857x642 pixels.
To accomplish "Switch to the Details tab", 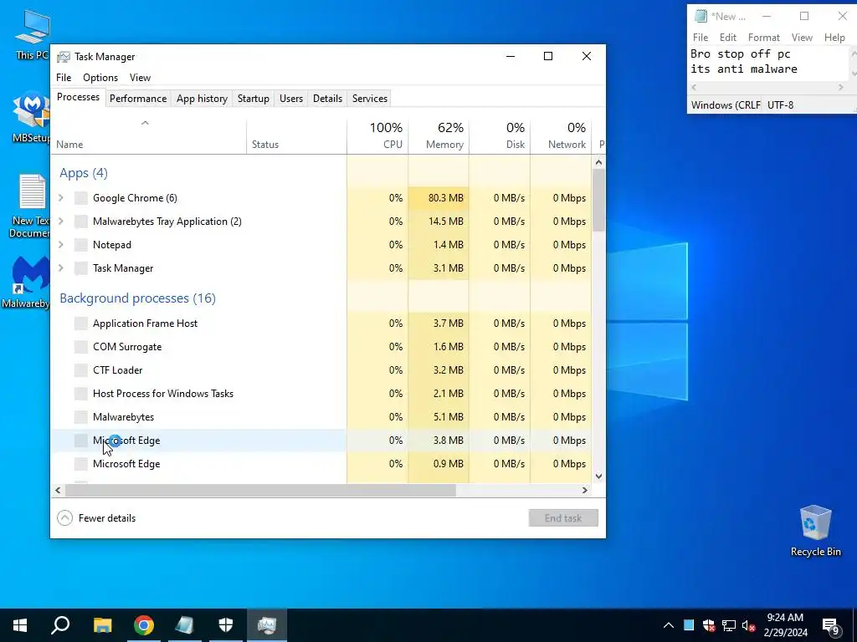I will click(327, 99).
